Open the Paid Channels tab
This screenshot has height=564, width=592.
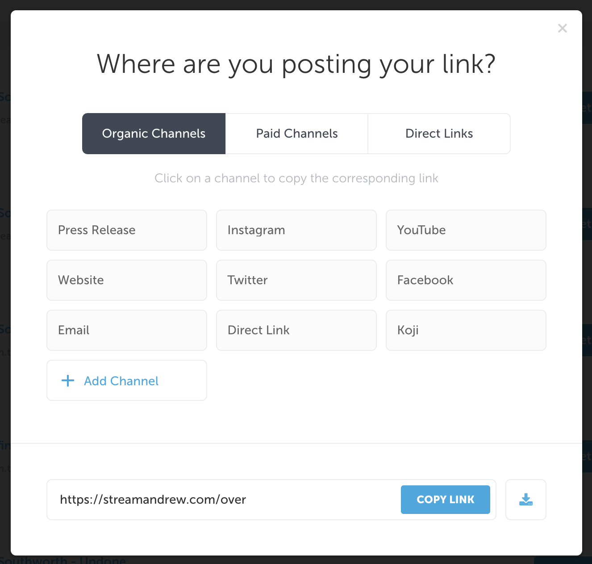click(x=297, y=134)
